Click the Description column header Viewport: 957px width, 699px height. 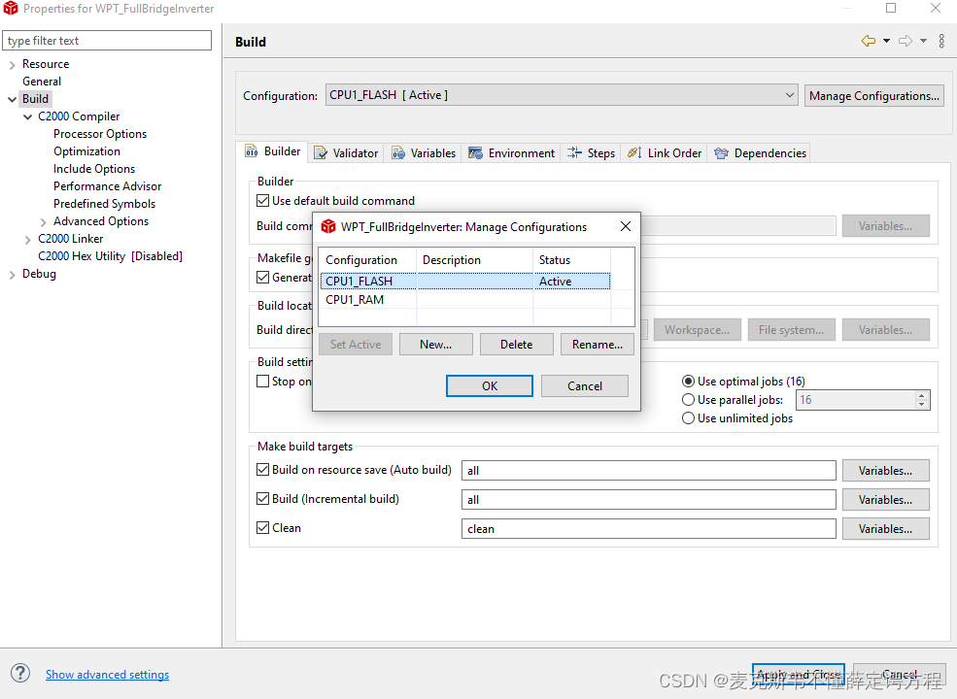pyautogui.click(x=475, y=259)
